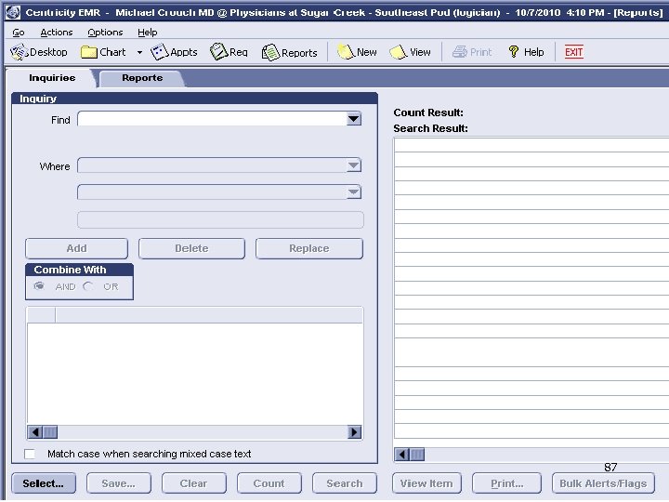The height and width of the screenshot is (502, 669).
Task: Open the Actions menu
Action: coord(57,33)
